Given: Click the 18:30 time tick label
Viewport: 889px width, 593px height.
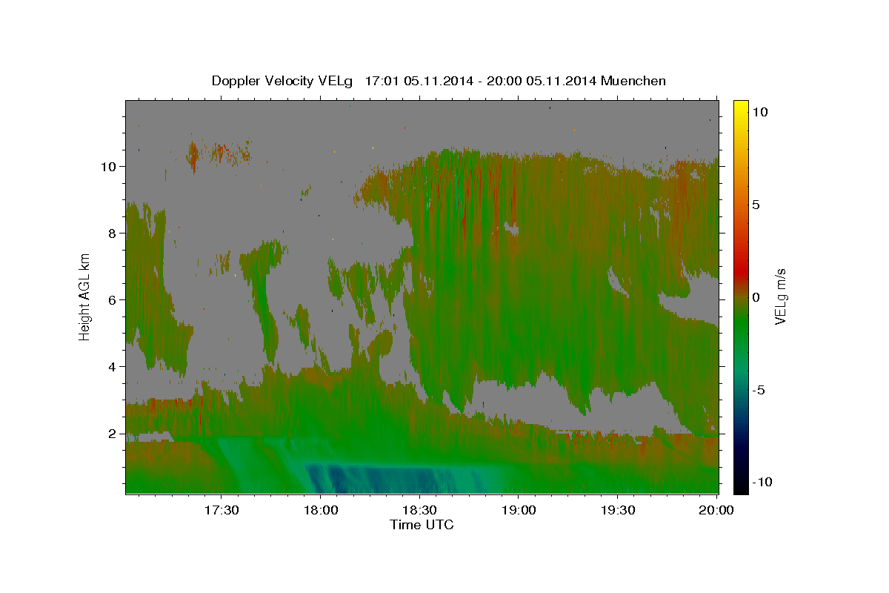Looking at the screenshot, I should [419, 511].
